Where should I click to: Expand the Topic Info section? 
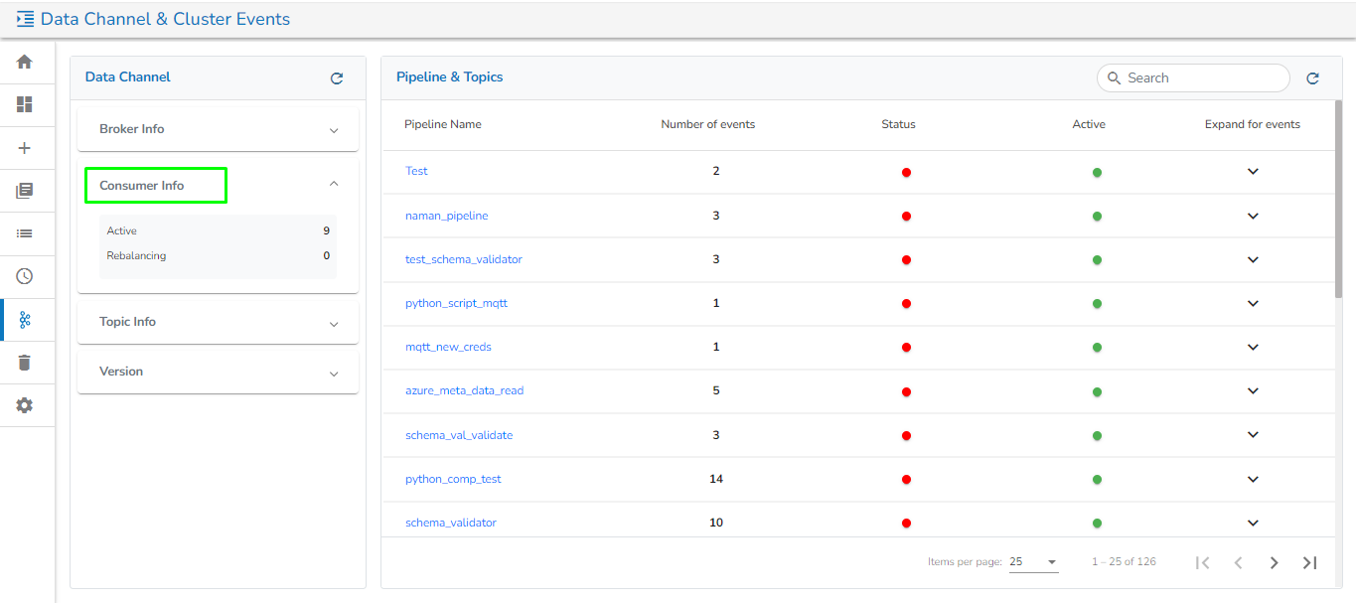point(334,323)
